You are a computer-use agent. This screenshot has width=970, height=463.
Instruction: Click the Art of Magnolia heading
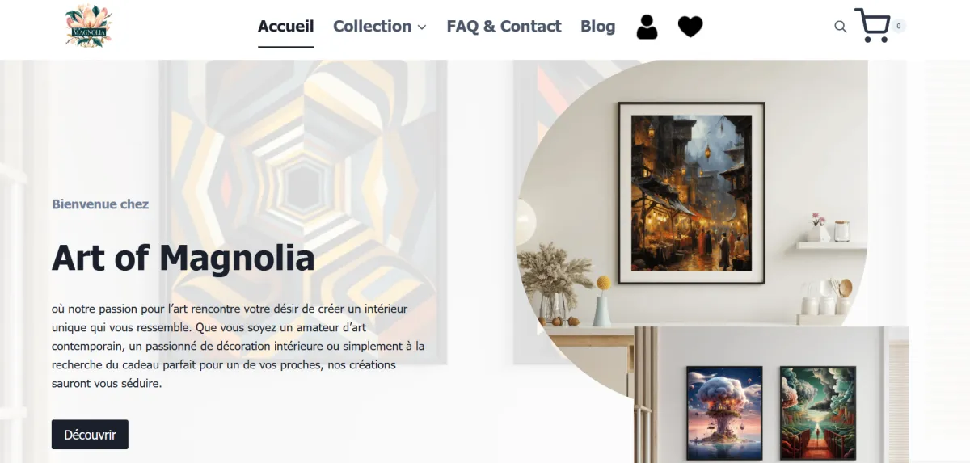(183, 258)
